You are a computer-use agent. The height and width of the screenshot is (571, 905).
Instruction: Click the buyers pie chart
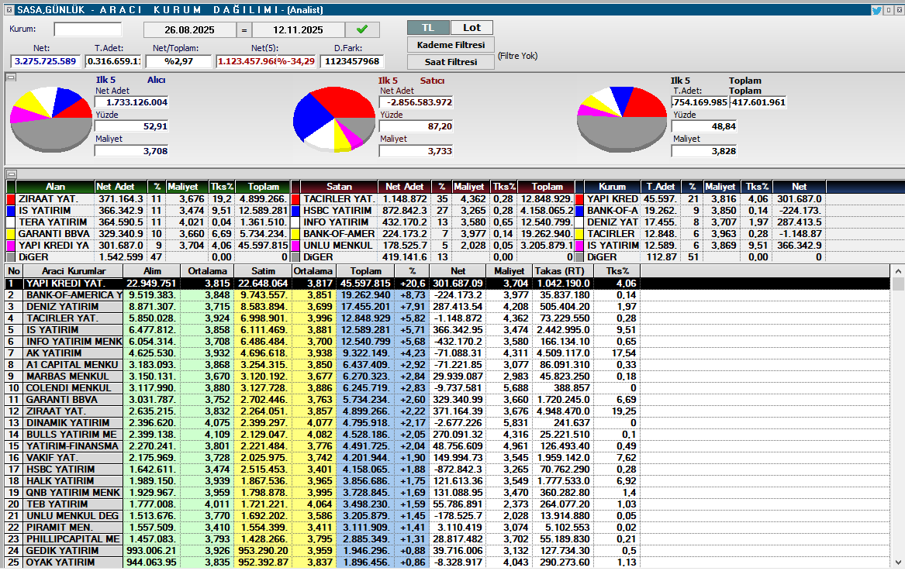pyautogui.click(x=50, y=119)
